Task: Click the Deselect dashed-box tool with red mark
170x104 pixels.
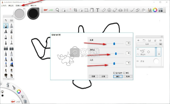Action: point(69,10)
